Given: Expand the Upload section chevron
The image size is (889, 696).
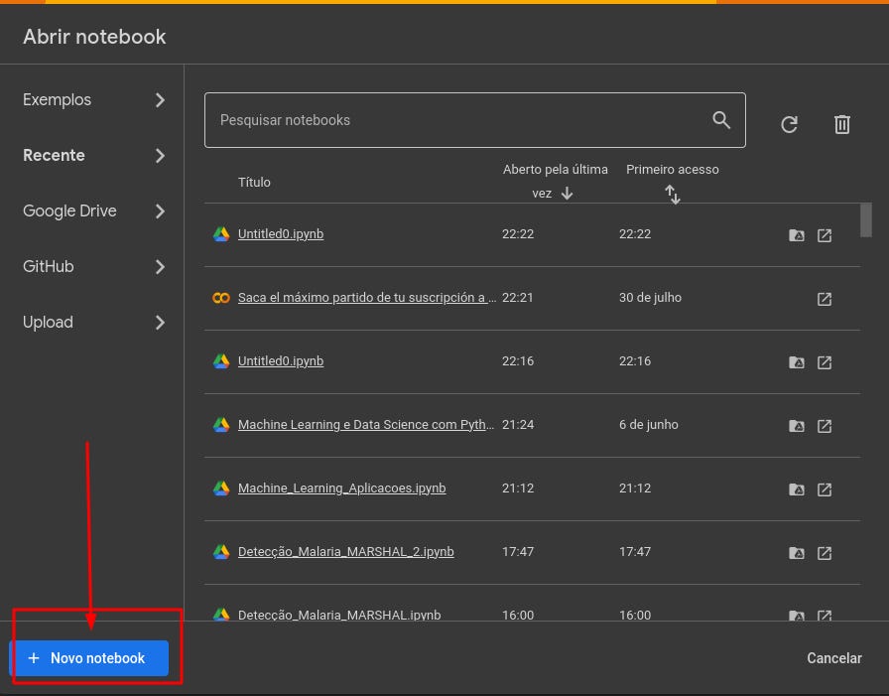Looking at the screenshot, I should 160,323.
